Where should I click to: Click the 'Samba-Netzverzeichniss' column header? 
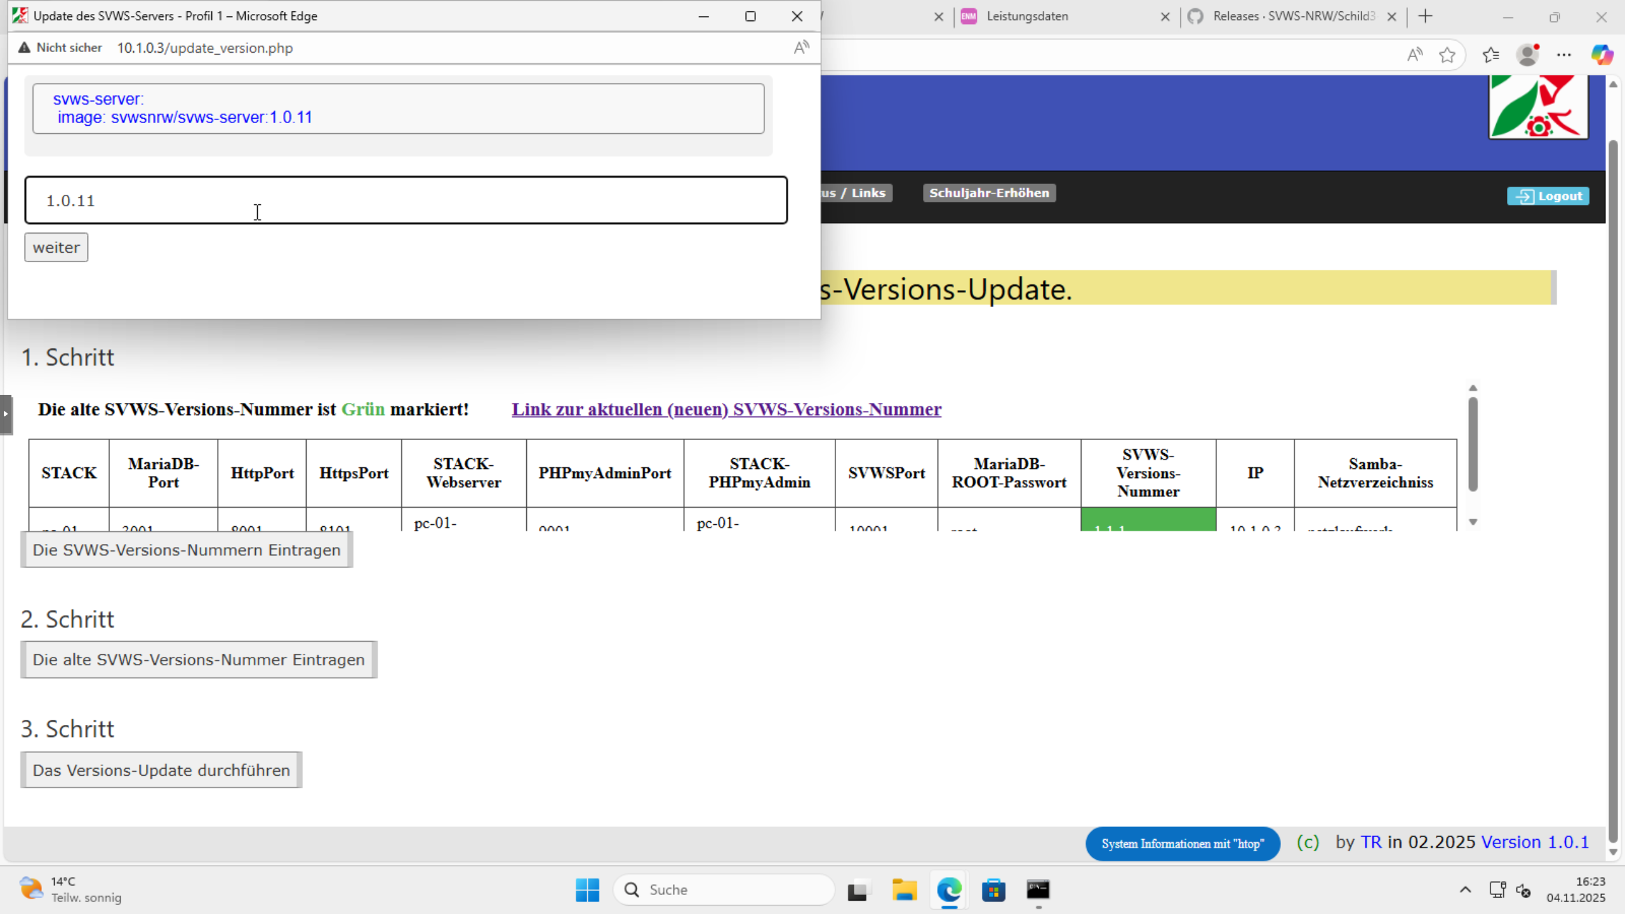point(1376,473)
